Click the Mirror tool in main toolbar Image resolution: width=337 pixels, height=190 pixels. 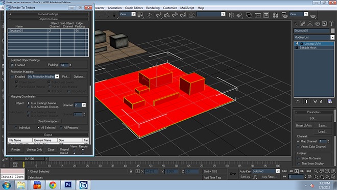tap(231, 15)
